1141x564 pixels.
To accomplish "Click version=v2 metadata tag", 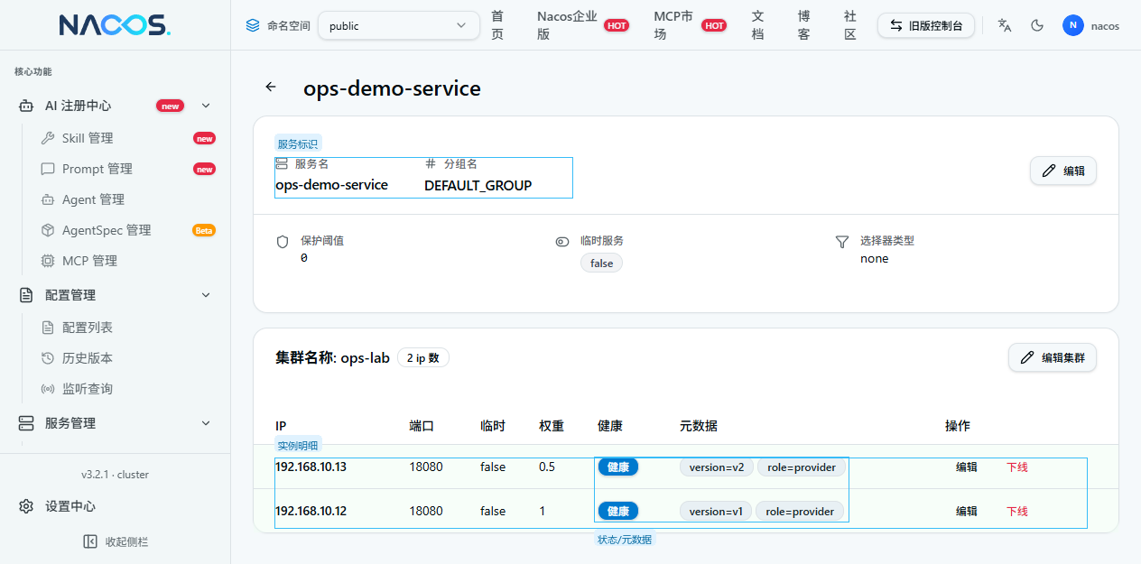I will coord(716,467).
